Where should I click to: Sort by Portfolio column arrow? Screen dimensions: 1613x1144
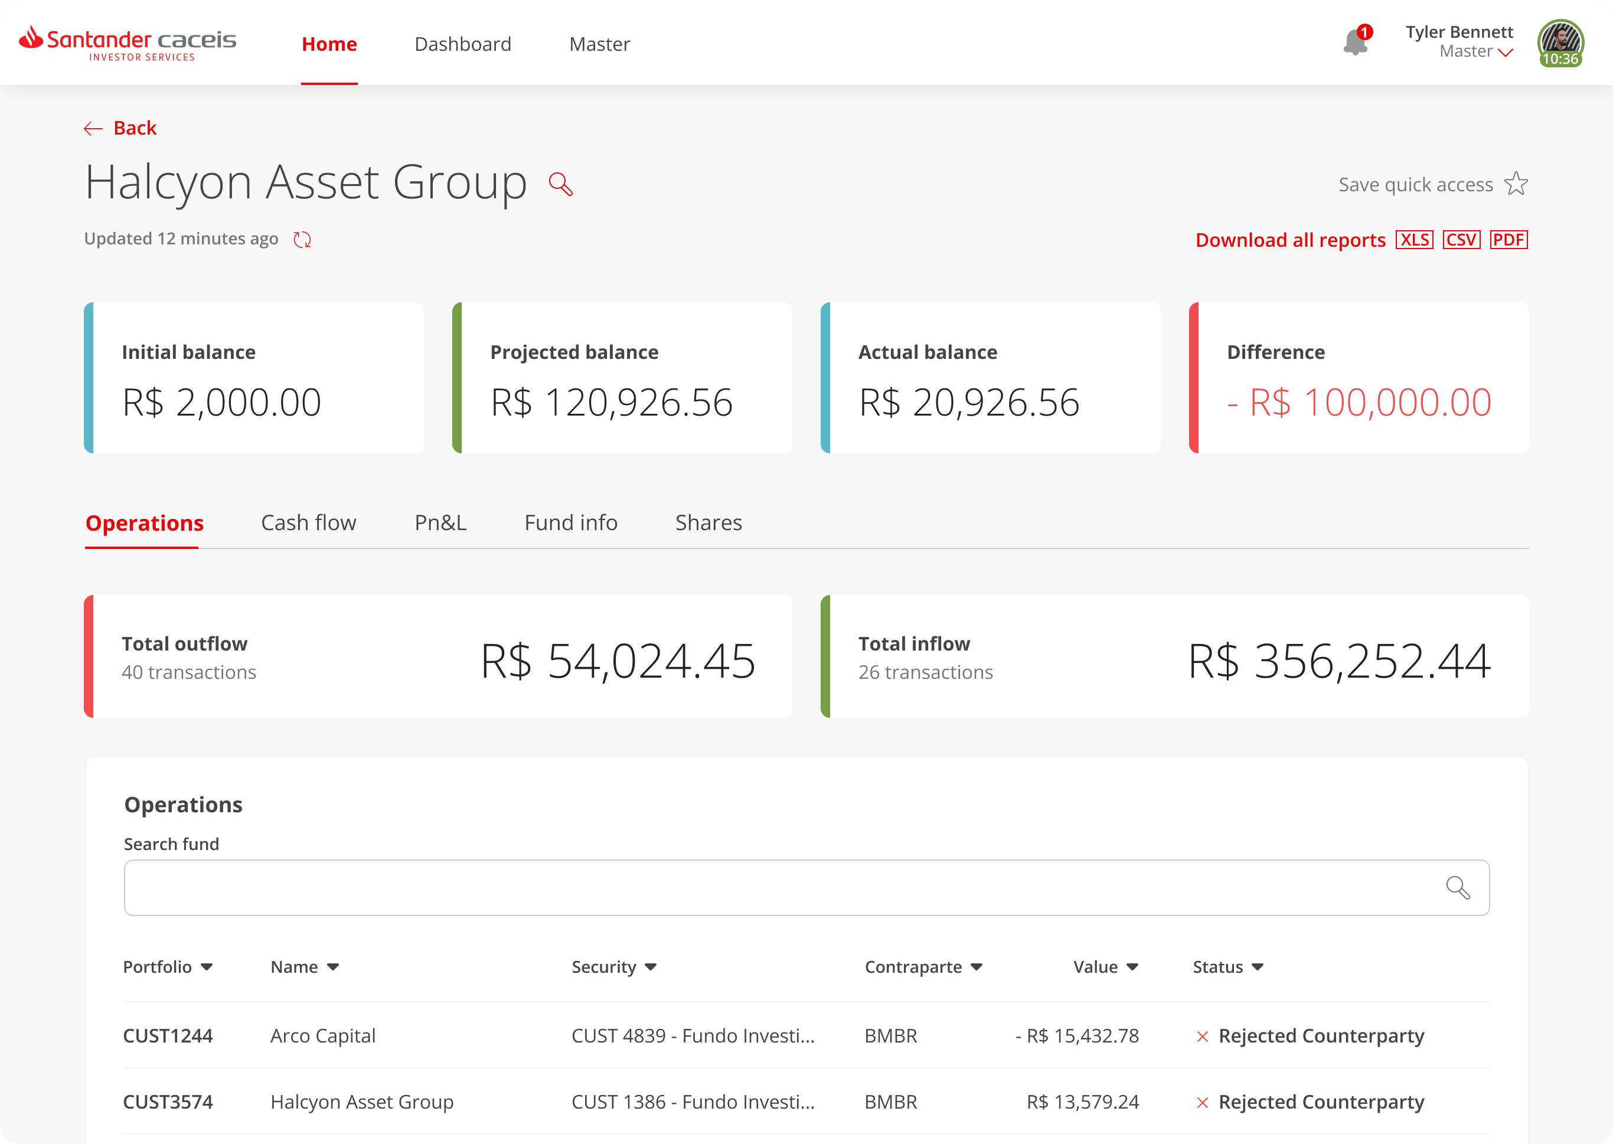tap(207, 967)
